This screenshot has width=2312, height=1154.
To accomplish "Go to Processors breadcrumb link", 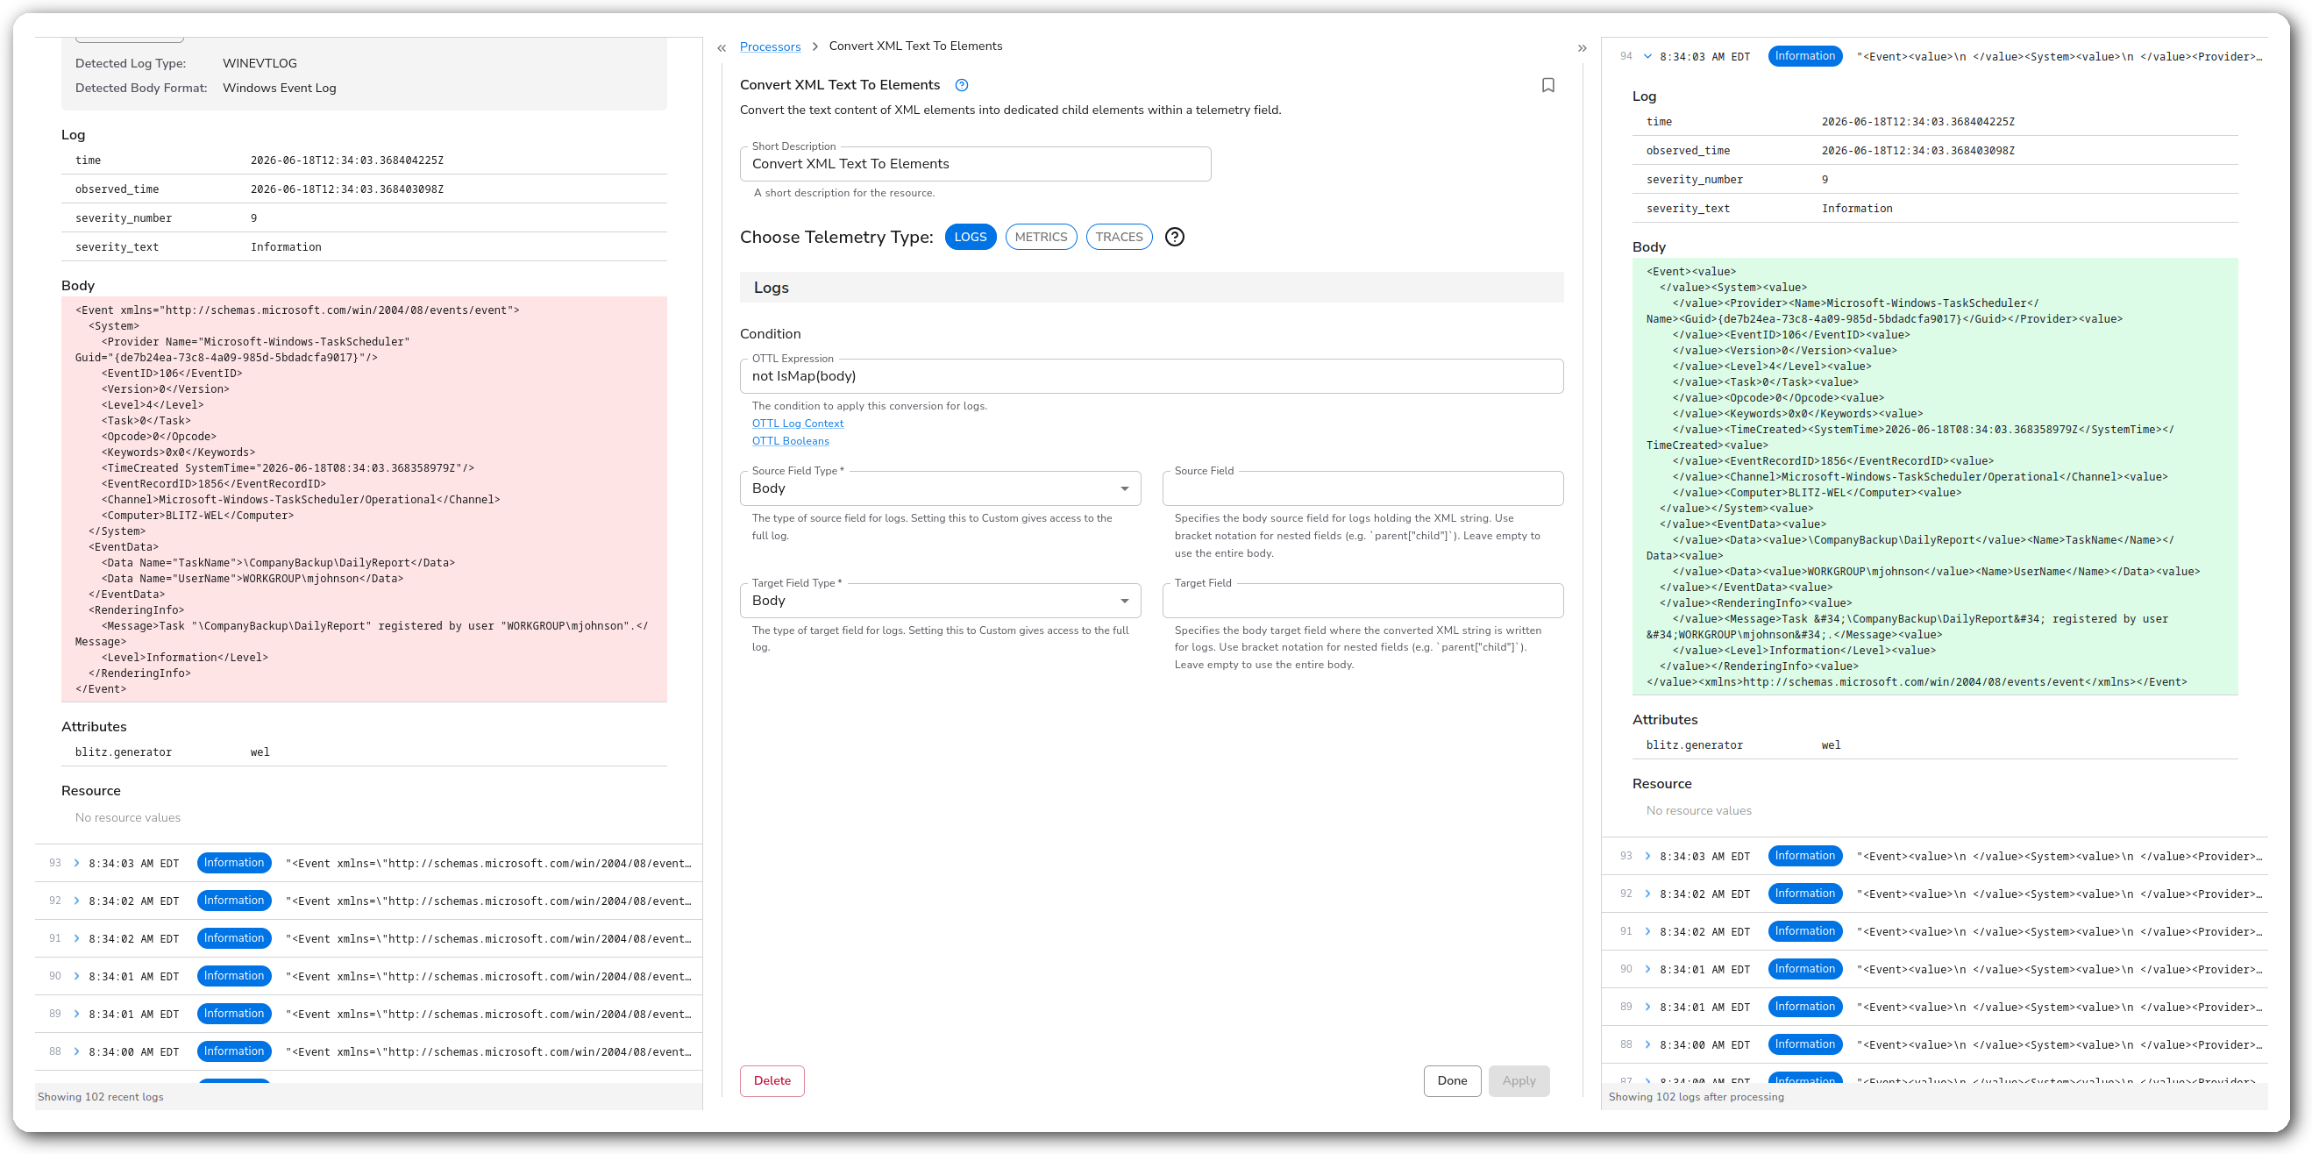I will 769,46.
